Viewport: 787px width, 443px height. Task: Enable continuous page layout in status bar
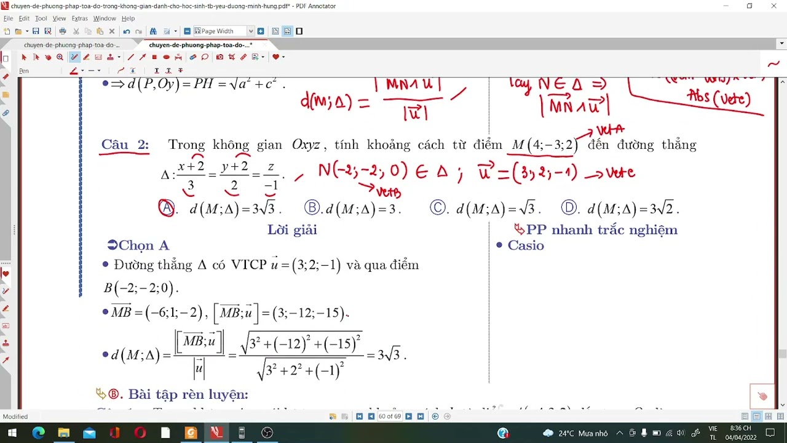click(x=756, y=417)
